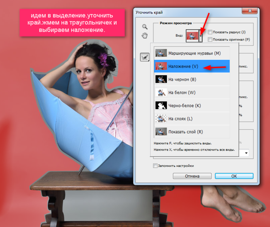Enable Запомнить настройки checkbox
This screenshot has width=270, height=227.
point(155,166)
